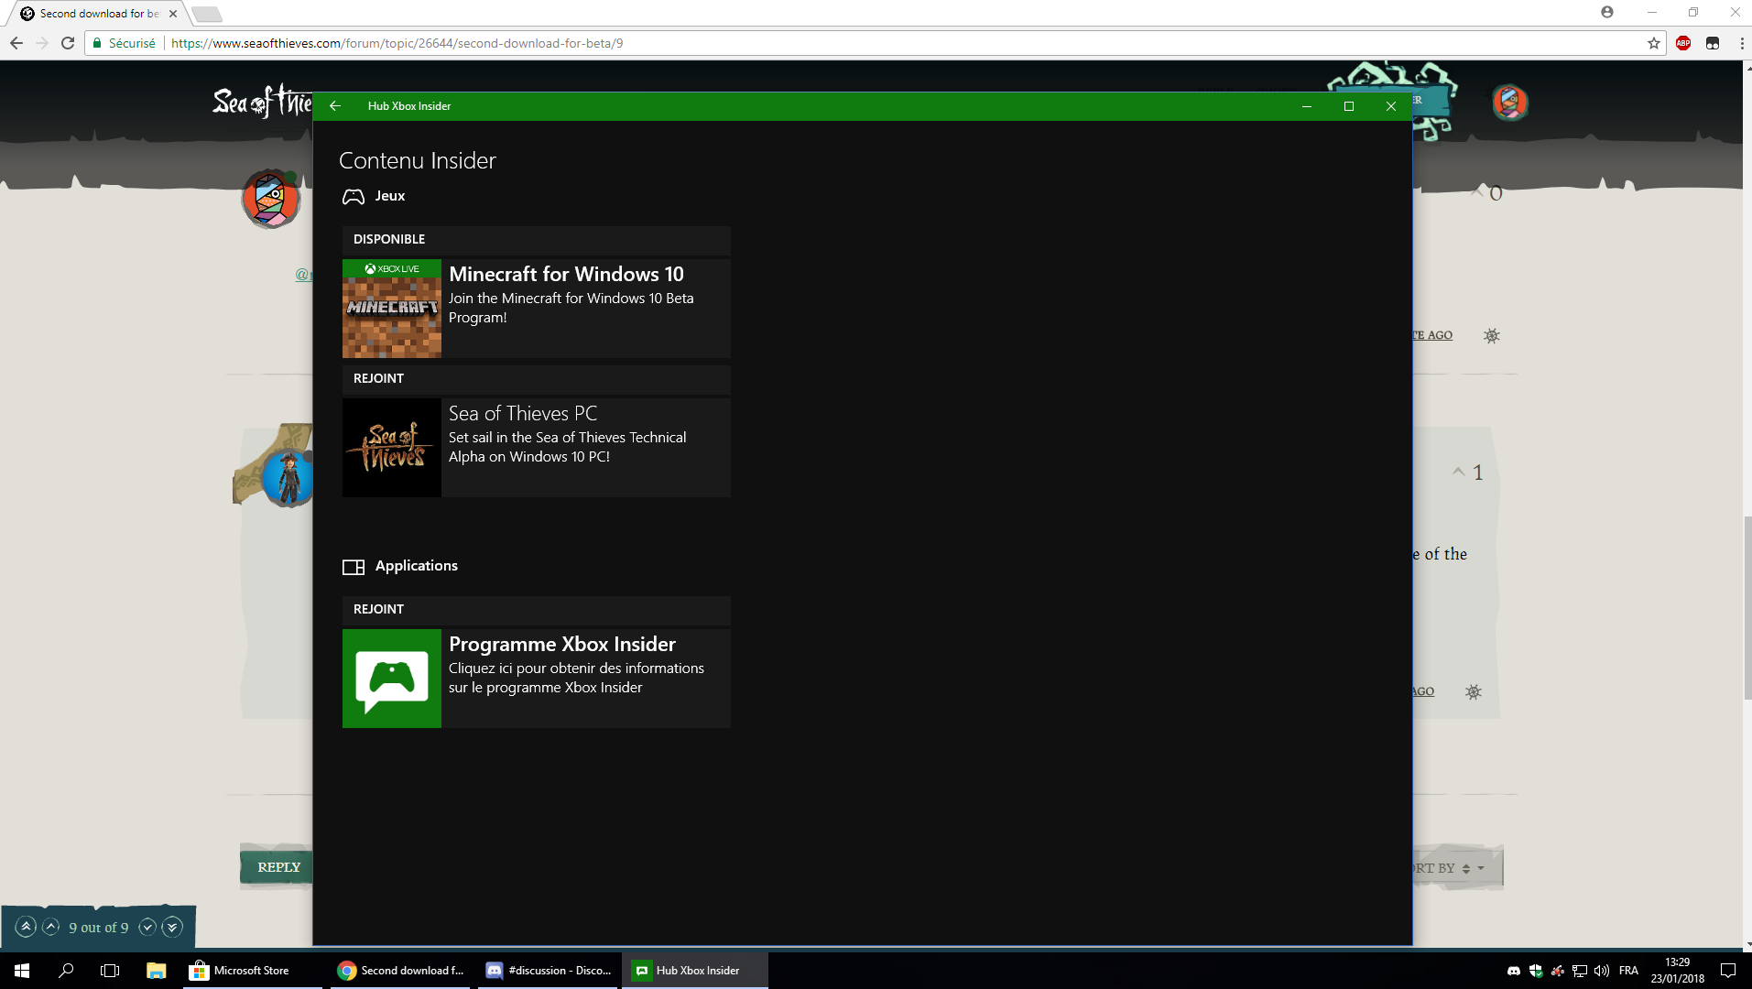Open Task View on the taskbar
Viewport: 1752px width, 989px height.
pyautogui.click(x=110, y=971)
